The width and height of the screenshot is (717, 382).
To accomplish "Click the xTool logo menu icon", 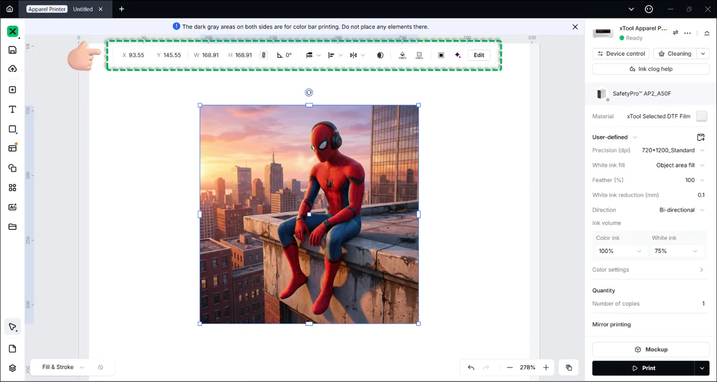I will [x=13, y=32].
